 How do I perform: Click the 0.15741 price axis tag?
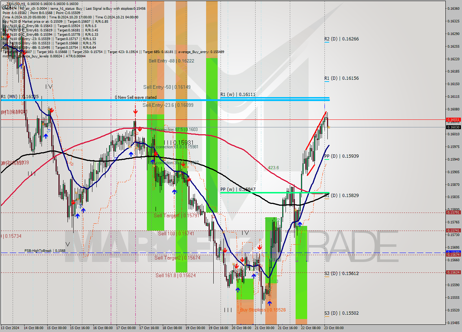453,230
